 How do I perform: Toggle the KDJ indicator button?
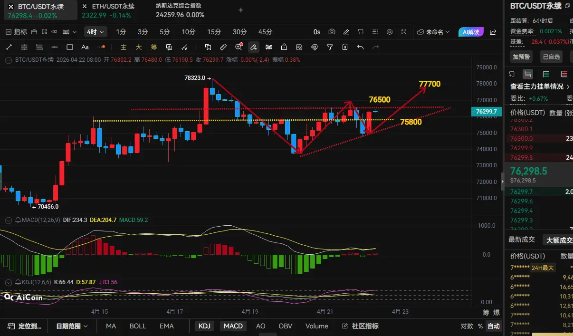[204, 326]
